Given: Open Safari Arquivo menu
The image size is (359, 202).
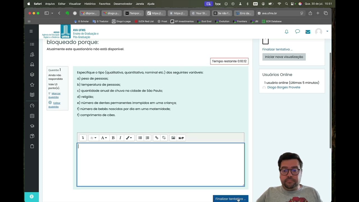Looking at the screenshot, I should click(50, 4).
